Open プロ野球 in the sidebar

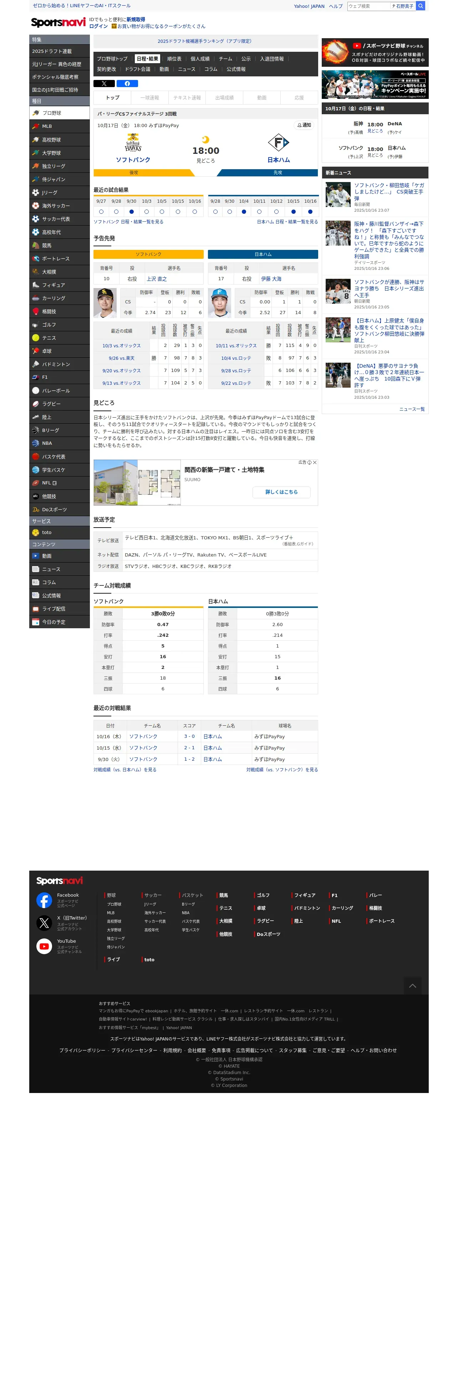coord(59,113)
